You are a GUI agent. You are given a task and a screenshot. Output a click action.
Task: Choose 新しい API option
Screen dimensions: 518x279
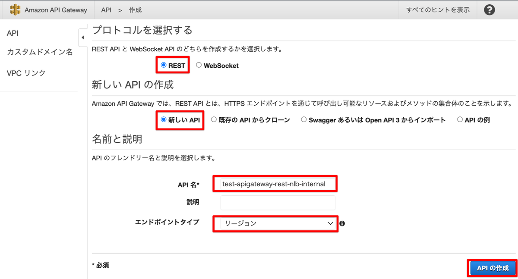tap(163, 120)
